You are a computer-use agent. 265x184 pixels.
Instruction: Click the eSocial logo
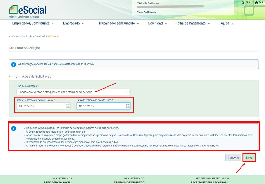[x=27, y=10]
